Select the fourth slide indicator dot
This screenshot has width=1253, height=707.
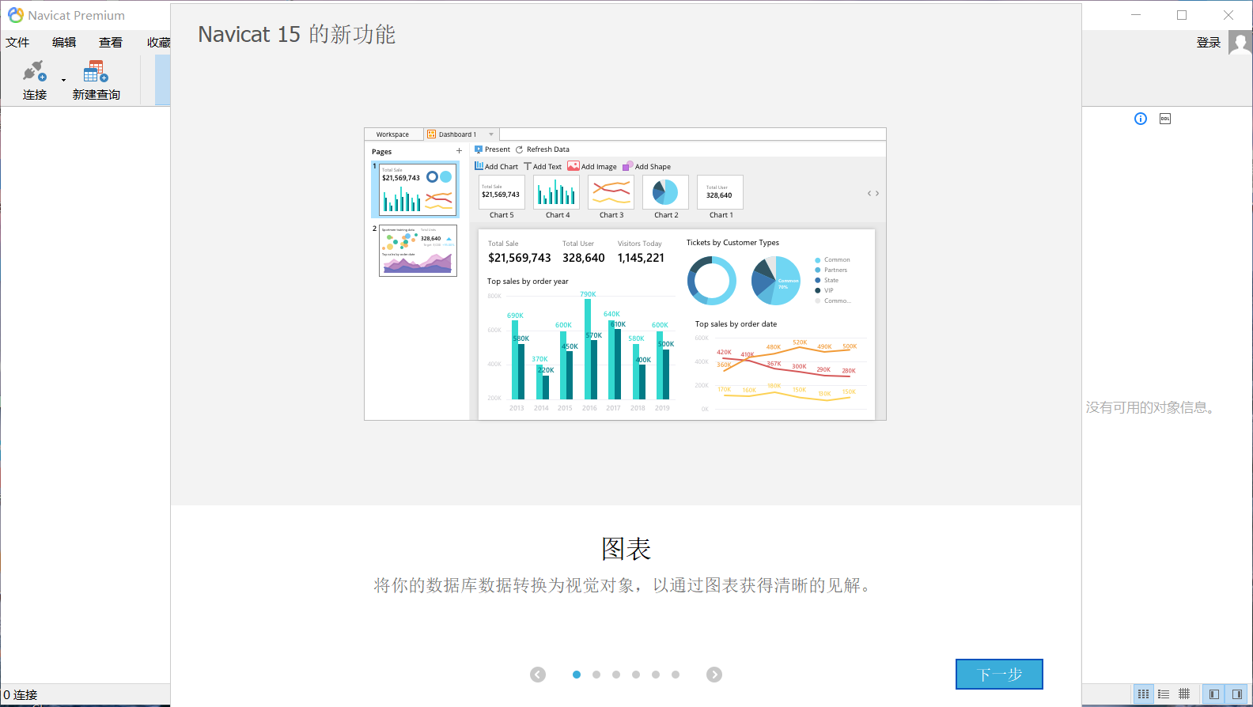(x=636, y=675)
